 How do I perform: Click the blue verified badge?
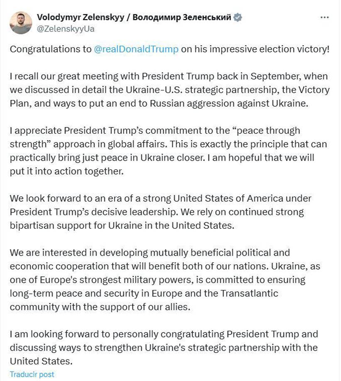[x=238, y=17]
